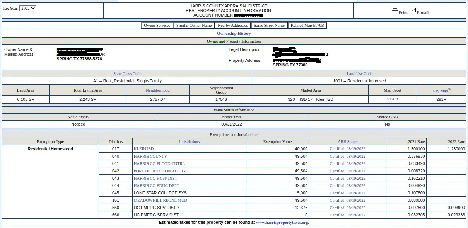Viewport: 468px width, 228px height.
Task: Open Certified status for HC EMERG SERV DIST 11
Action: 347,215
